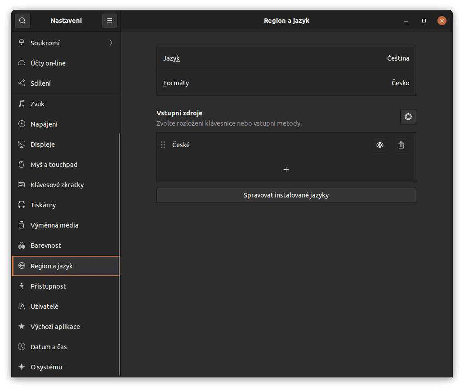
Task: Preview the České keyboard layout with eye icon
Action: [379, 145]
